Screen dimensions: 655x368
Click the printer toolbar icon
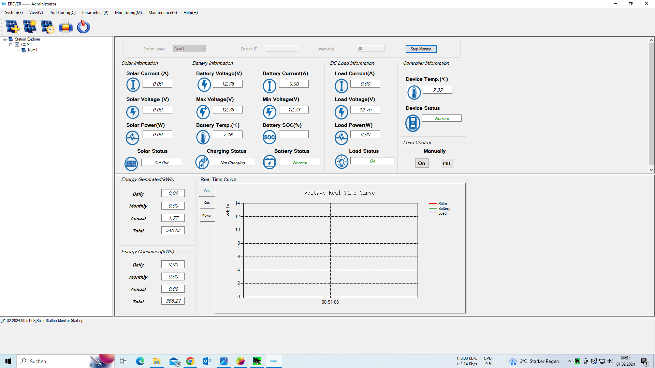pos(65,27)
